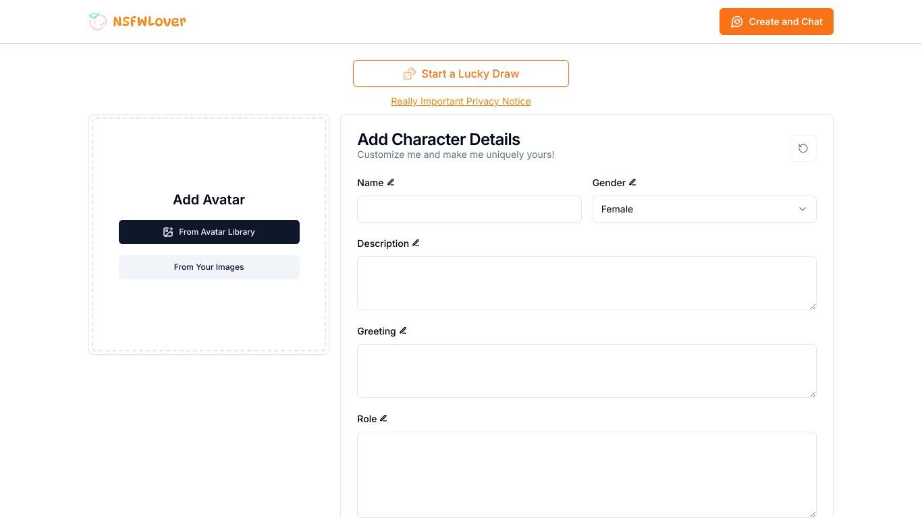The width and height of the screenshot is (922, 518).
Task: Reset character details with the refresh icon
Action: click(803, 148)
